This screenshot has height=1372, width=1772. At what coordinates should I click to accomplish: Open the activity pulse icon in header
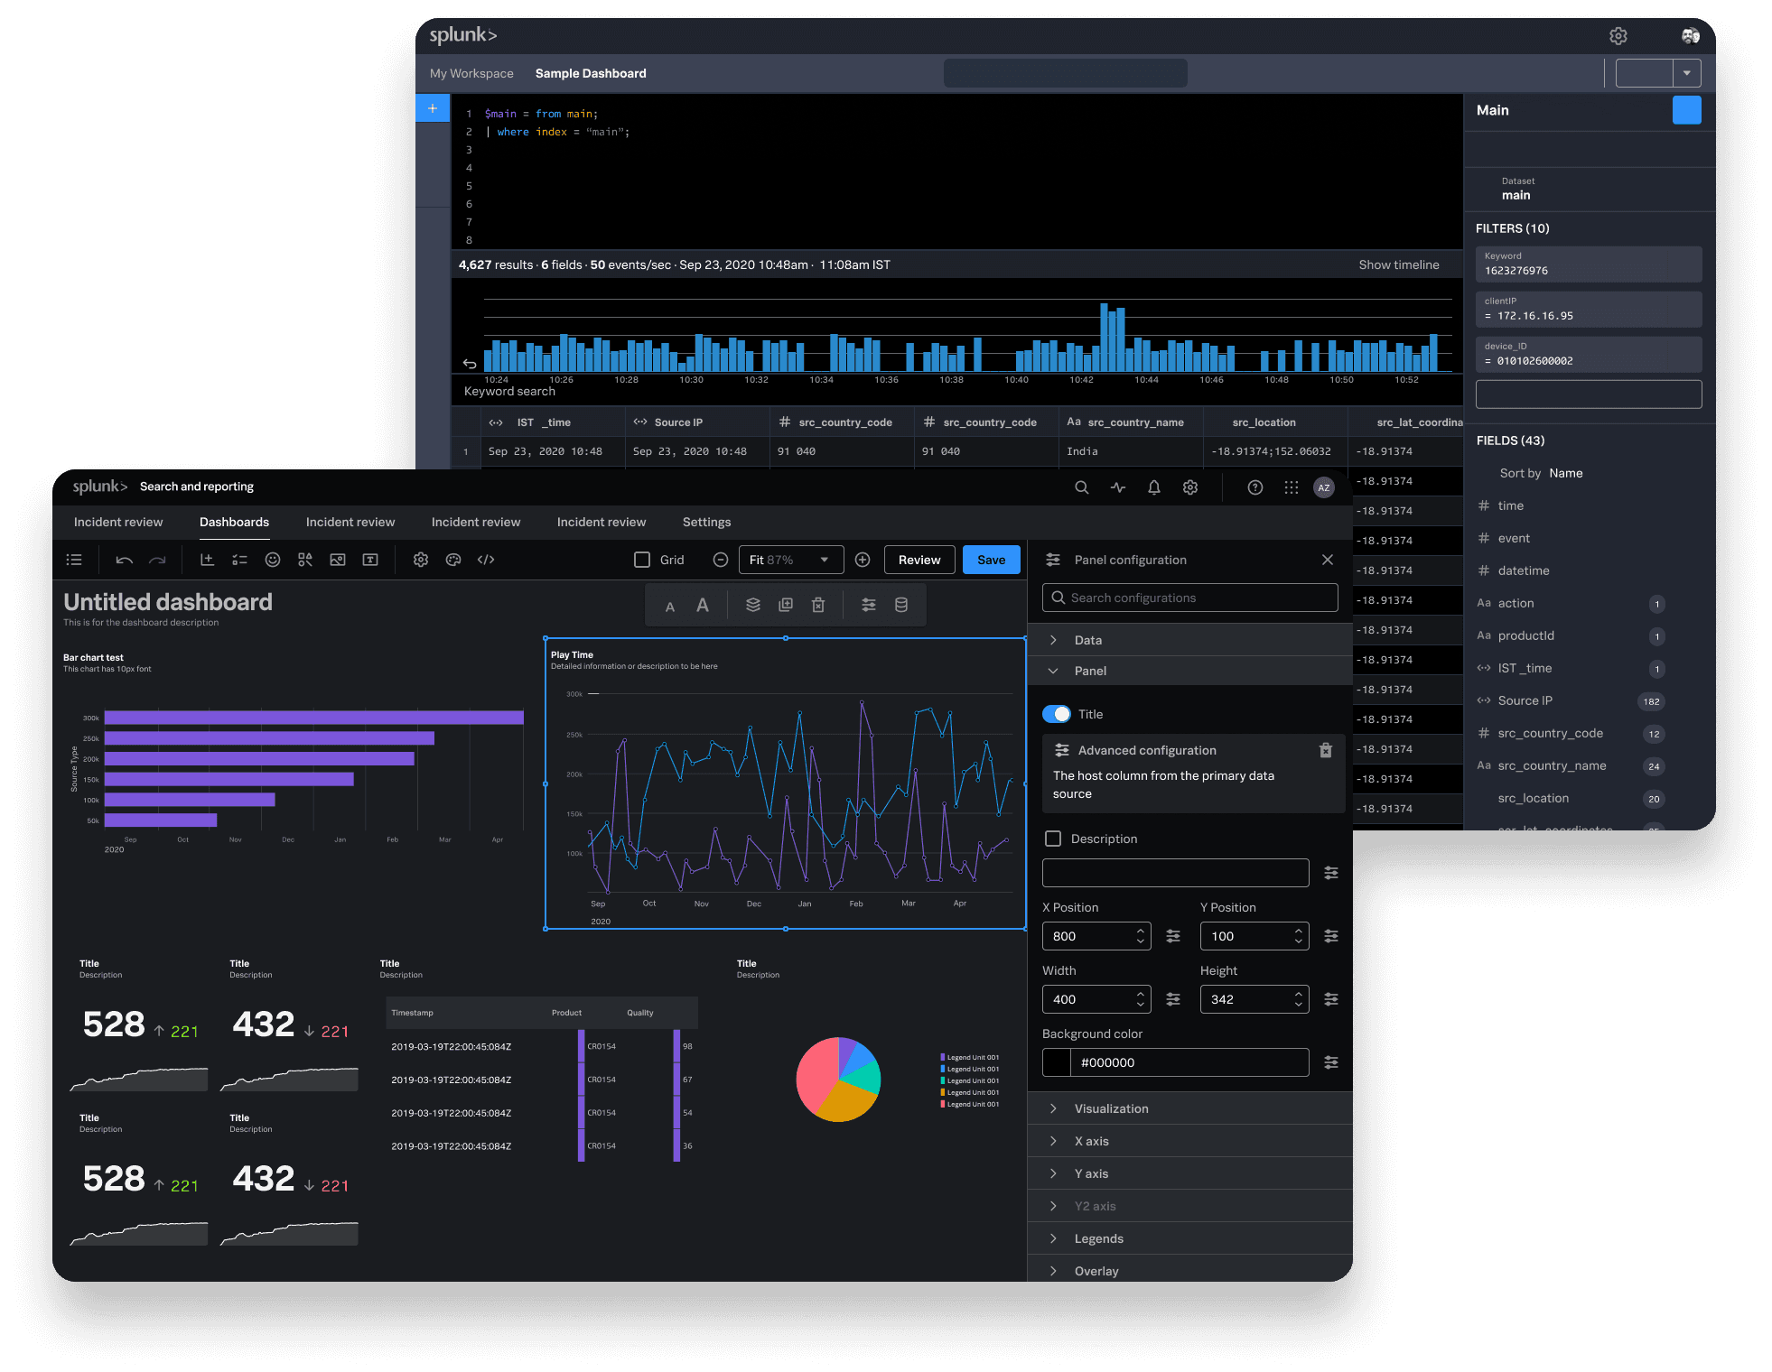(1118, 487)
